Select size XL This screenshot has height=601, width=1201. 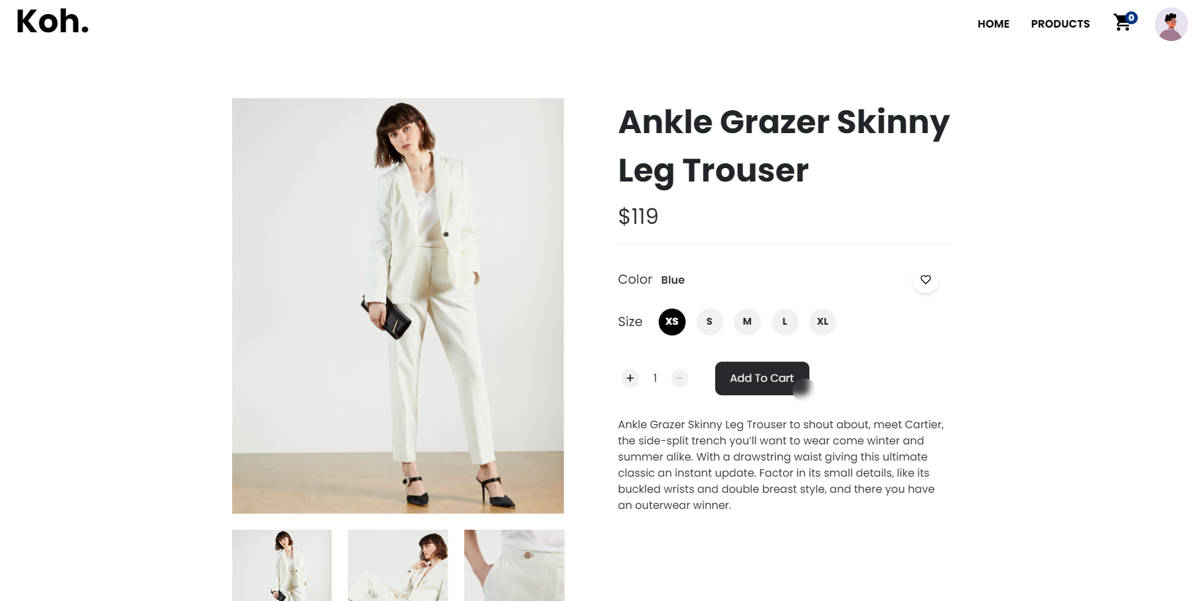click(x=822, y=321)
